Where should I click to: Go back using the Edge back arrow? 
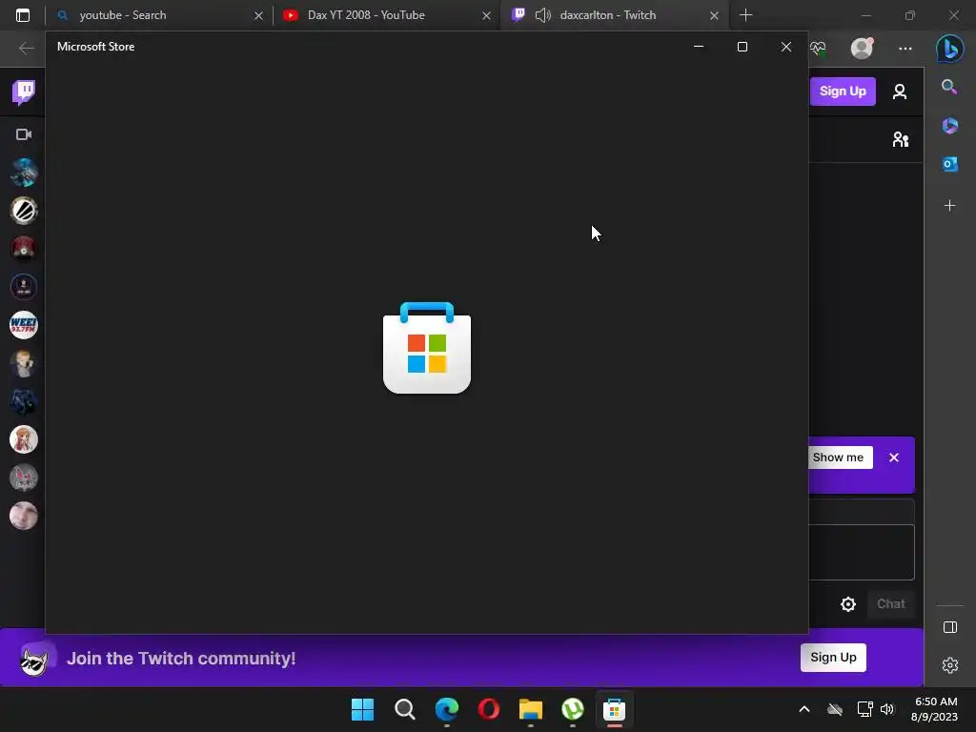26,49
